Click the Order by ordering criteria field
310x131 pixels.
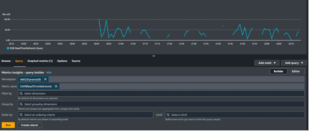pos(85,115)
